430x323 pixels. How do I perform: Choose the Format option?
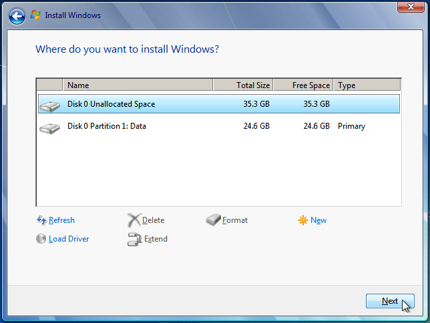coord(235,220)
